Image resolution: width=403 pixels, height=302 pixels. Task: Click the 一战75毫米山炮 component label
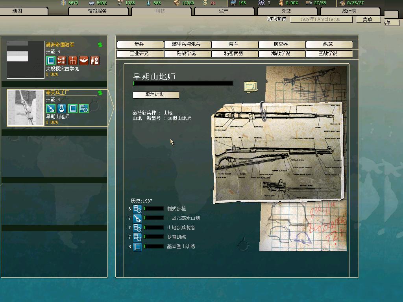(x=183, y=218)
